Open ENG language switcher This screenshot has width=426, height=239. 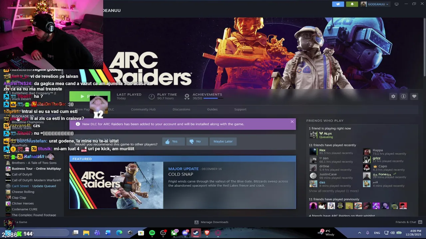[x=377, y=233]
